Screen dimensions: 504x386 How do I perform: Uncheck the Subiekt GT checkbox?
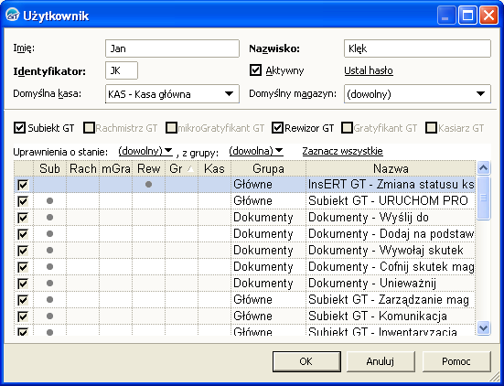coord(19,128)
